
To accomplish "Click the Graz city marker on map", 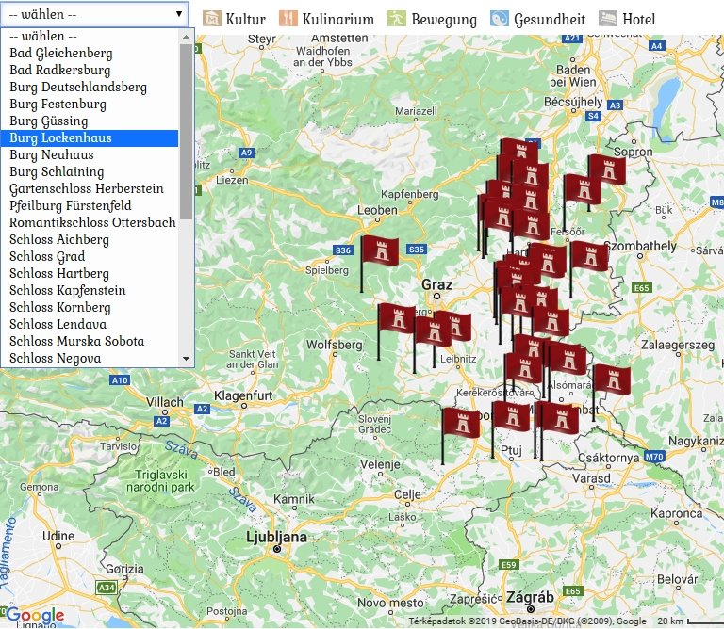I will [x=436, y=296].
